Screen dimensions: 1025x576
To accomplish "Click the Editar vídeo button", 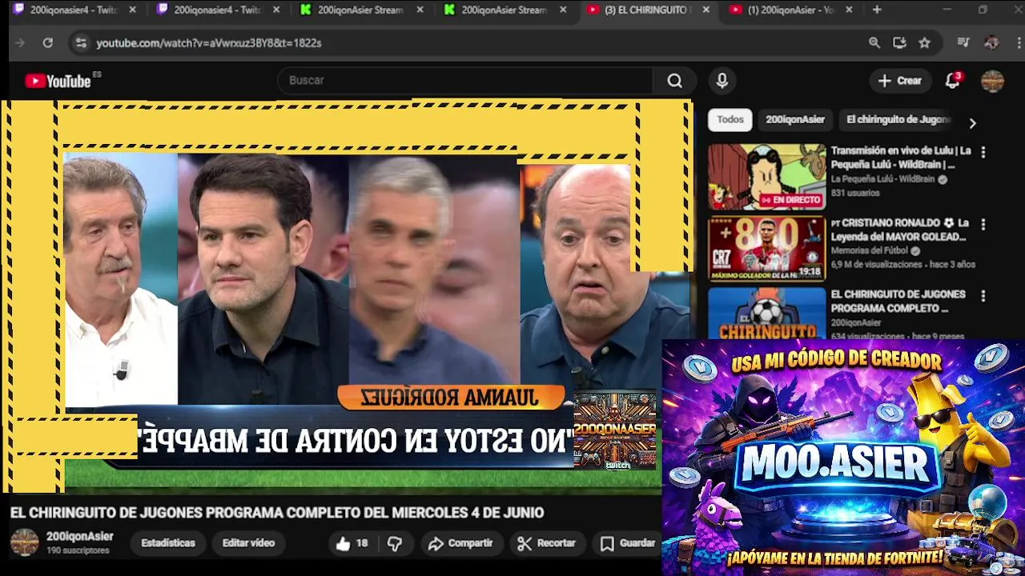I will pos(248,543).
